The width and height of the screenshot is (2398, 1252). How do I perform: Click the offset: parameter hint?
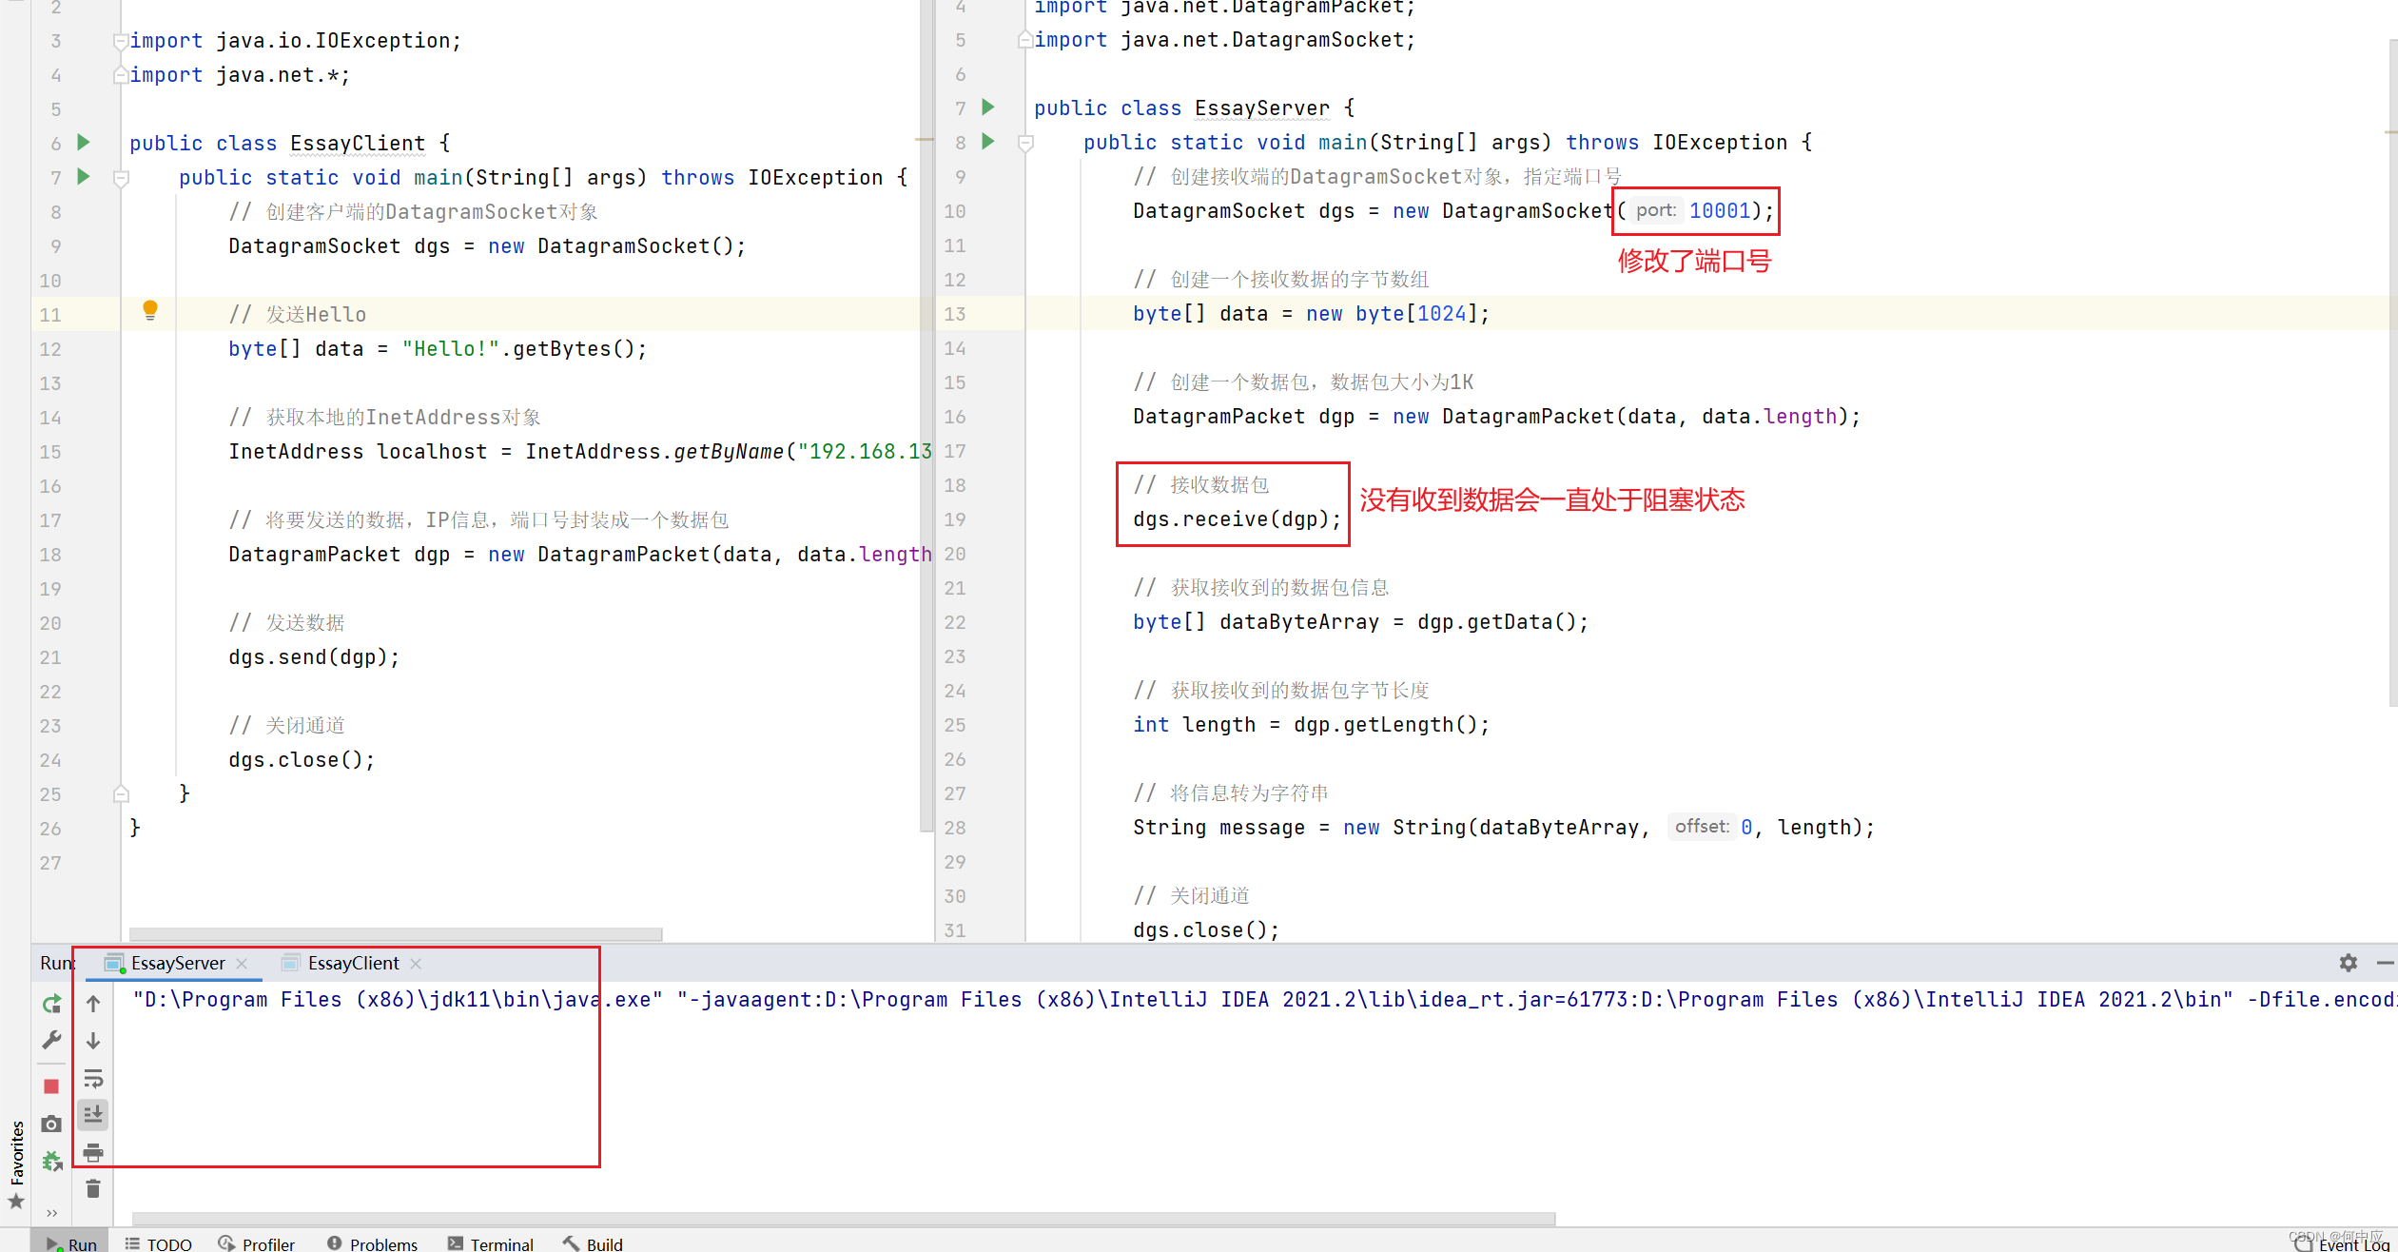point(1702,826)
